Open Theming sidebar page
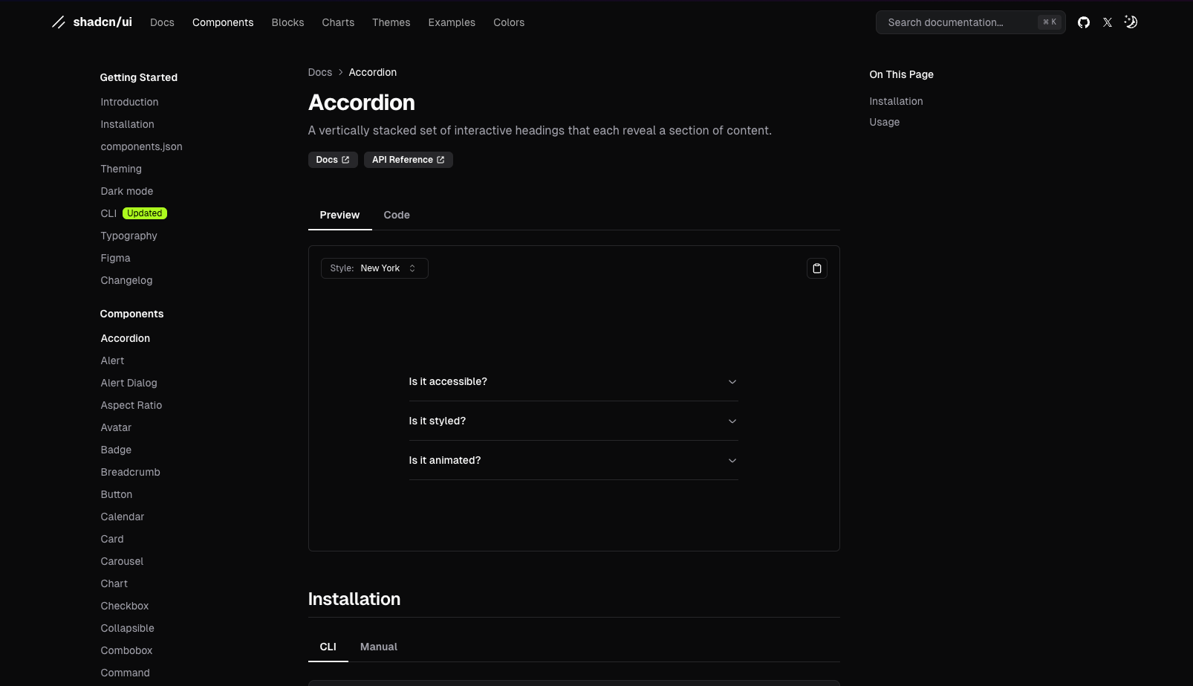This screenshot has height=686, width=1193. (x=121, y=169)
